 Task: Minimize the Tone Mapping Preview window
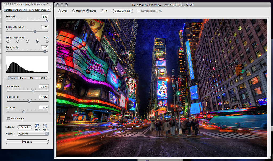(x=62, y=5)
